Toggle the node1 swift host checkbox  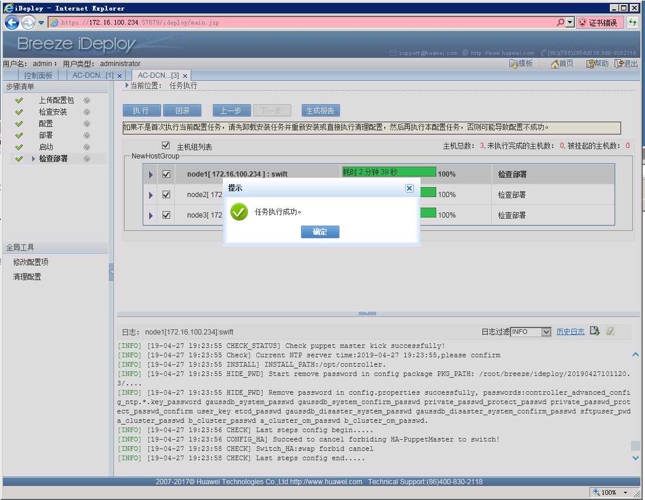point(166,174)
